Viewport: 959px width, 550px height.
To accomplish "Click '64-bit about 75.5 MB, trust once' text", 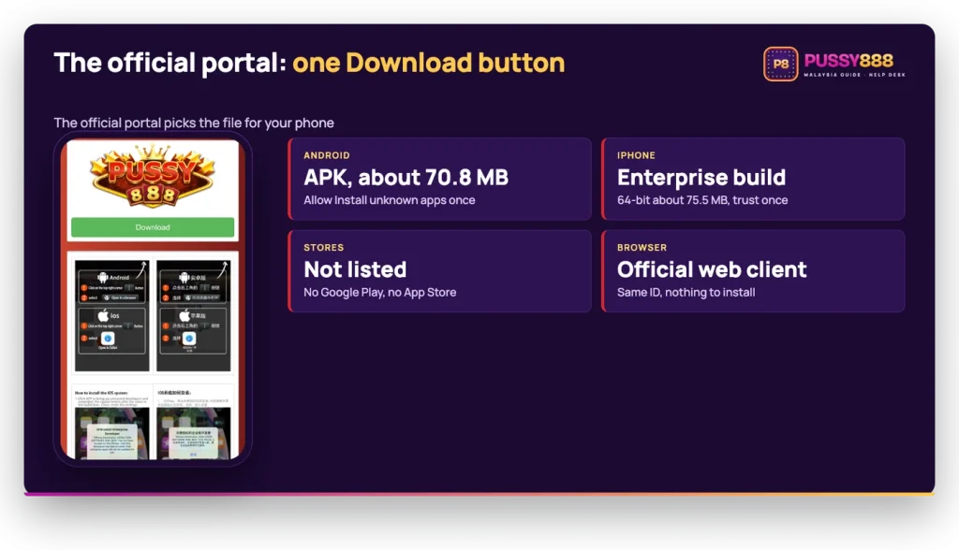I will pyautogui.click(x=702, y=200).
